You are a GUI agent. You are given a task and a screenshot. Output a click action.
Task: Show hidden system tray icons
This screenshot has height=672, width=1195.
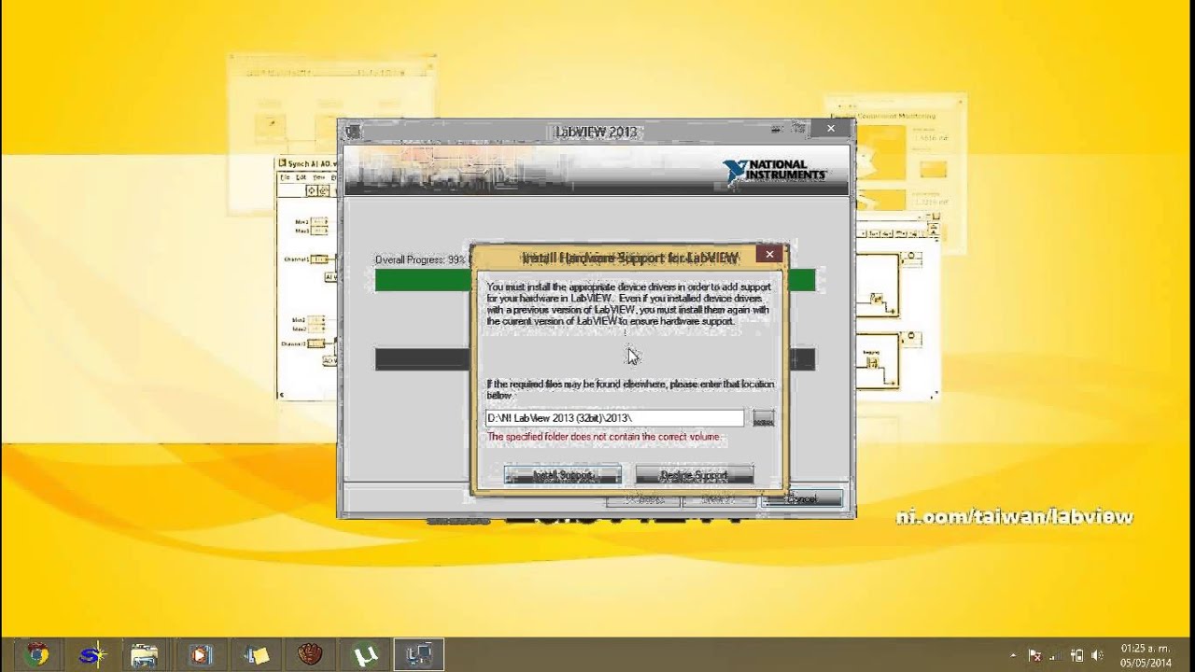(x=1014, y=655)
